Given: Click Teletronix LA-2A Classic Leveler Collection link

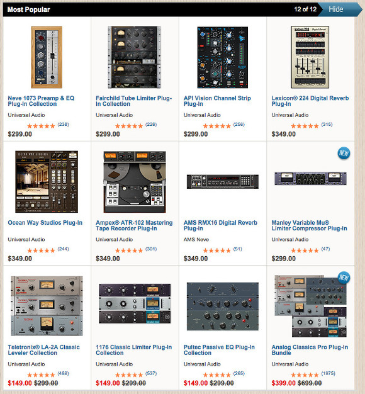Looking at the screenshot, I should (x=43, y=350).
